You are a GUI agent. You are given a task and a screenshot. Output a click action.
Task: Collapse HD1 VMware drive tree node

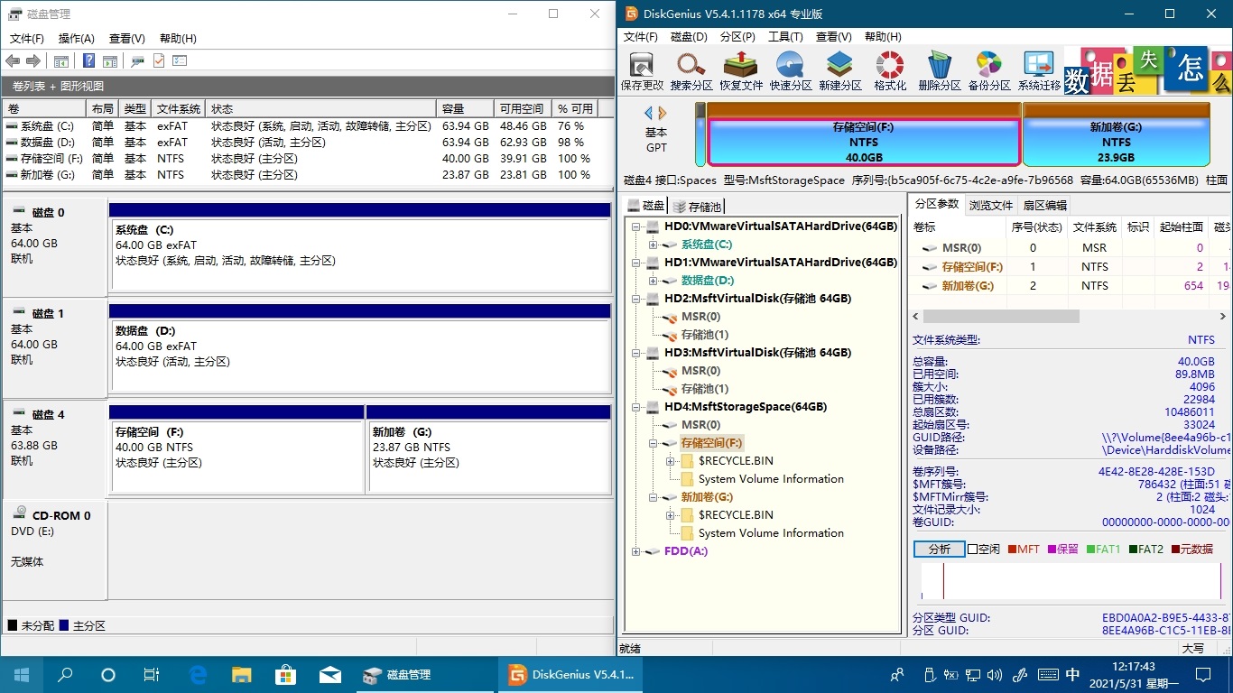636,263
